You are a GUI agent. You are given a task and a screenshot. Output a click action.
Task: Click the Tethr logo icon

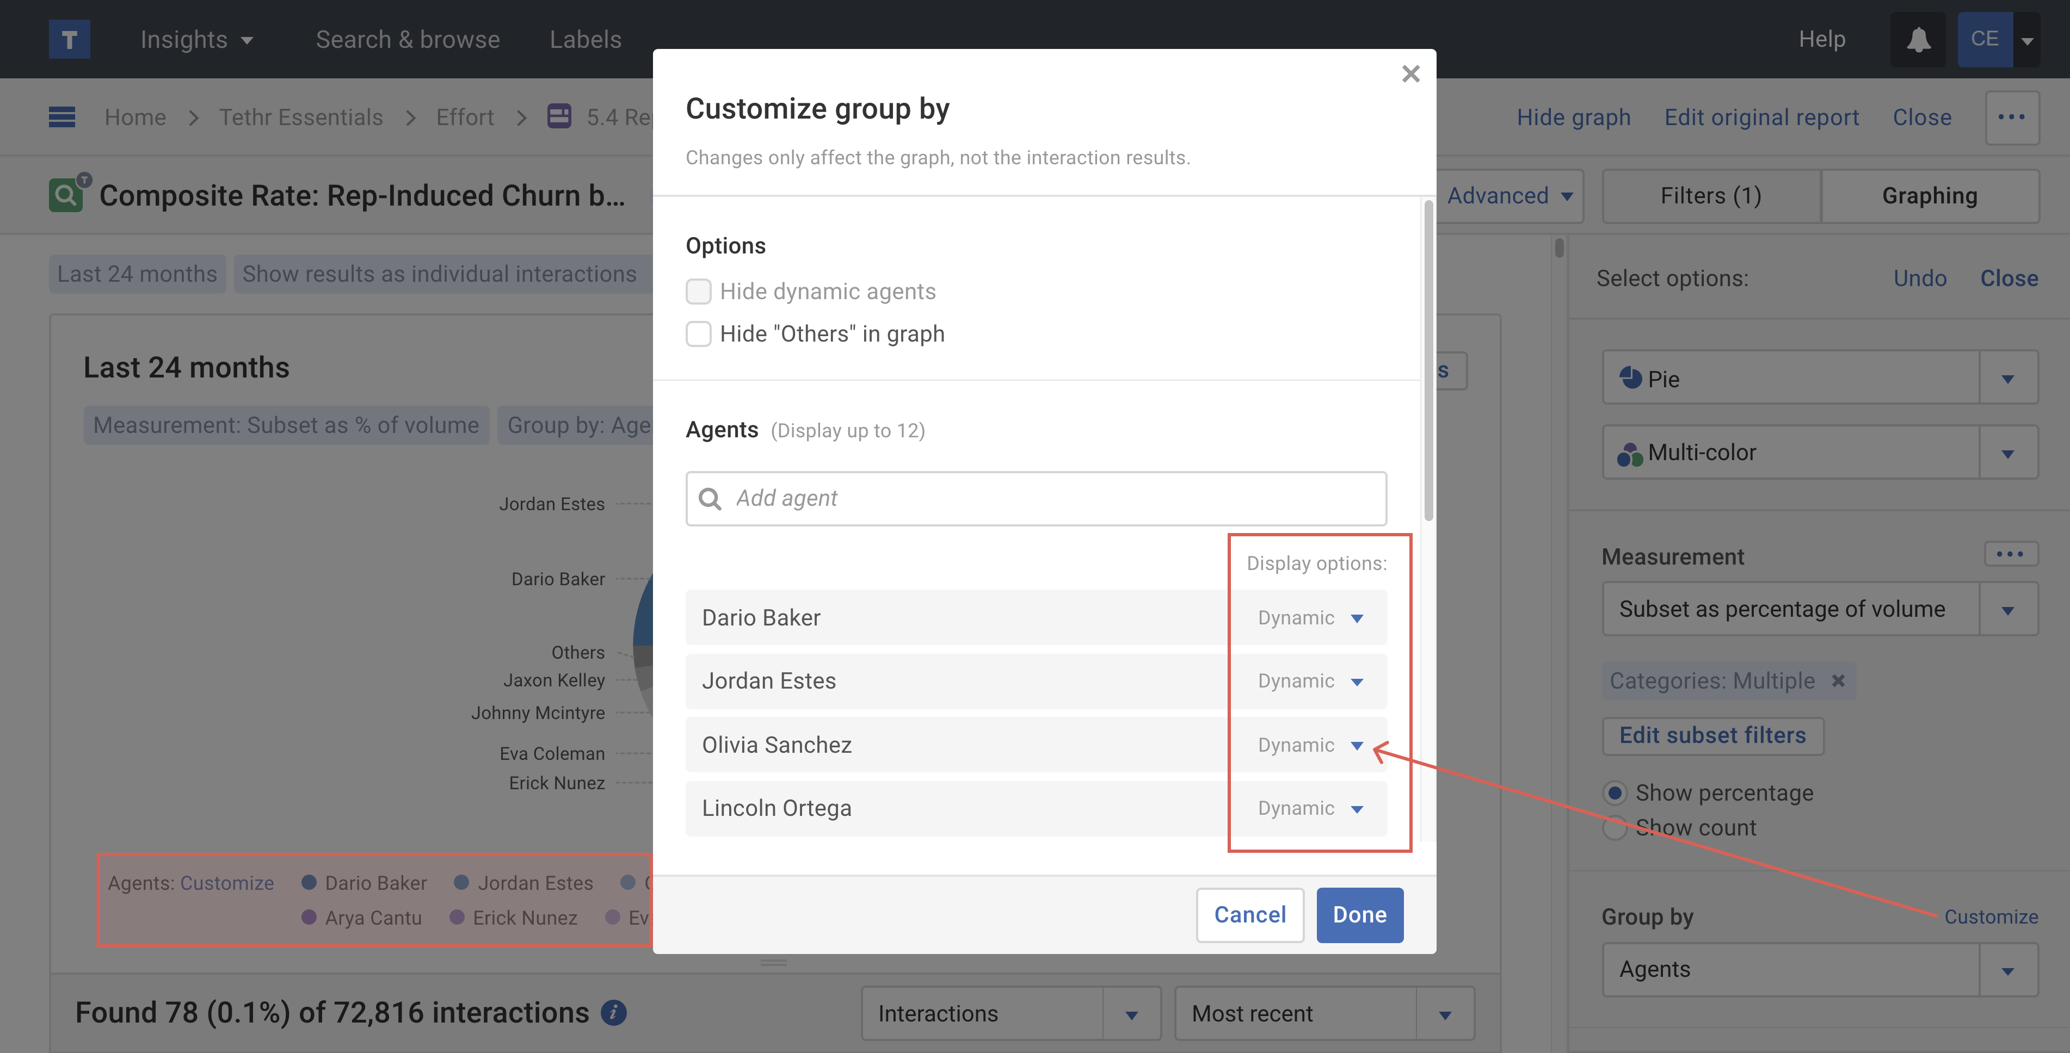point(69,39)
